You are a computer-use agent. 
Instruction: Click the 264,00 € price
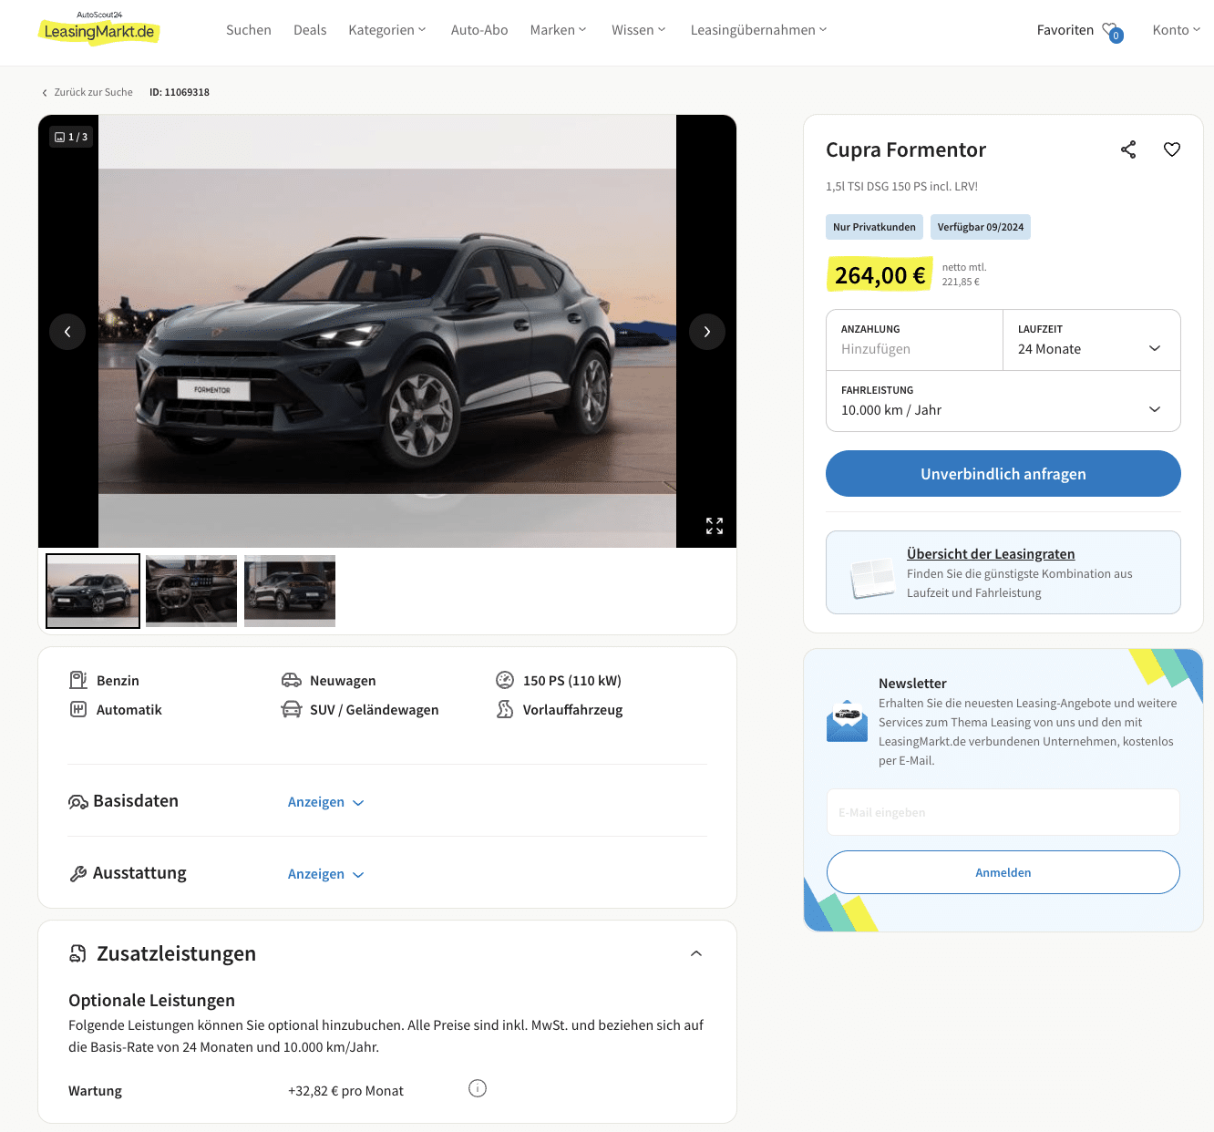[x=880, y=274]
